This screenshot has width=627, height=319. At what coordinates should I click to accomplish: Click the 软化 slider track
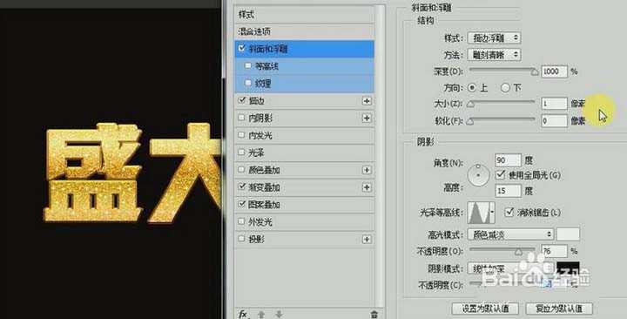[x=503, y=119]
